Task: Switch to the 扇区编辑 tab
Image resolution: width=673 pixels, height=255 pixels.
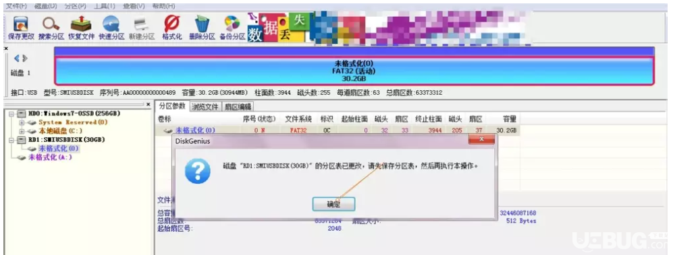Action: tap(238, 106)
